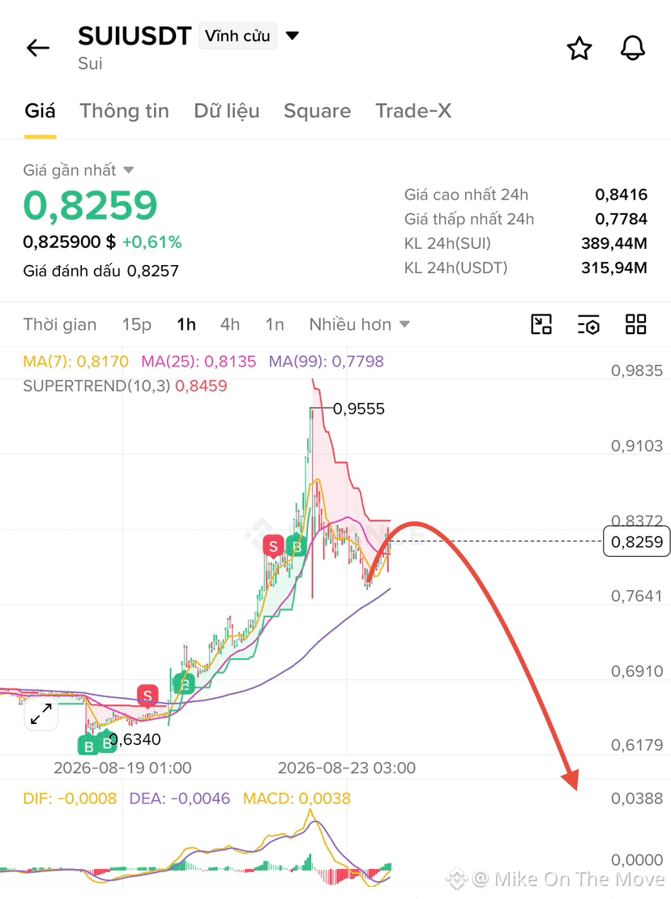Open price alerts with the bell icon

tap(633, 48)
